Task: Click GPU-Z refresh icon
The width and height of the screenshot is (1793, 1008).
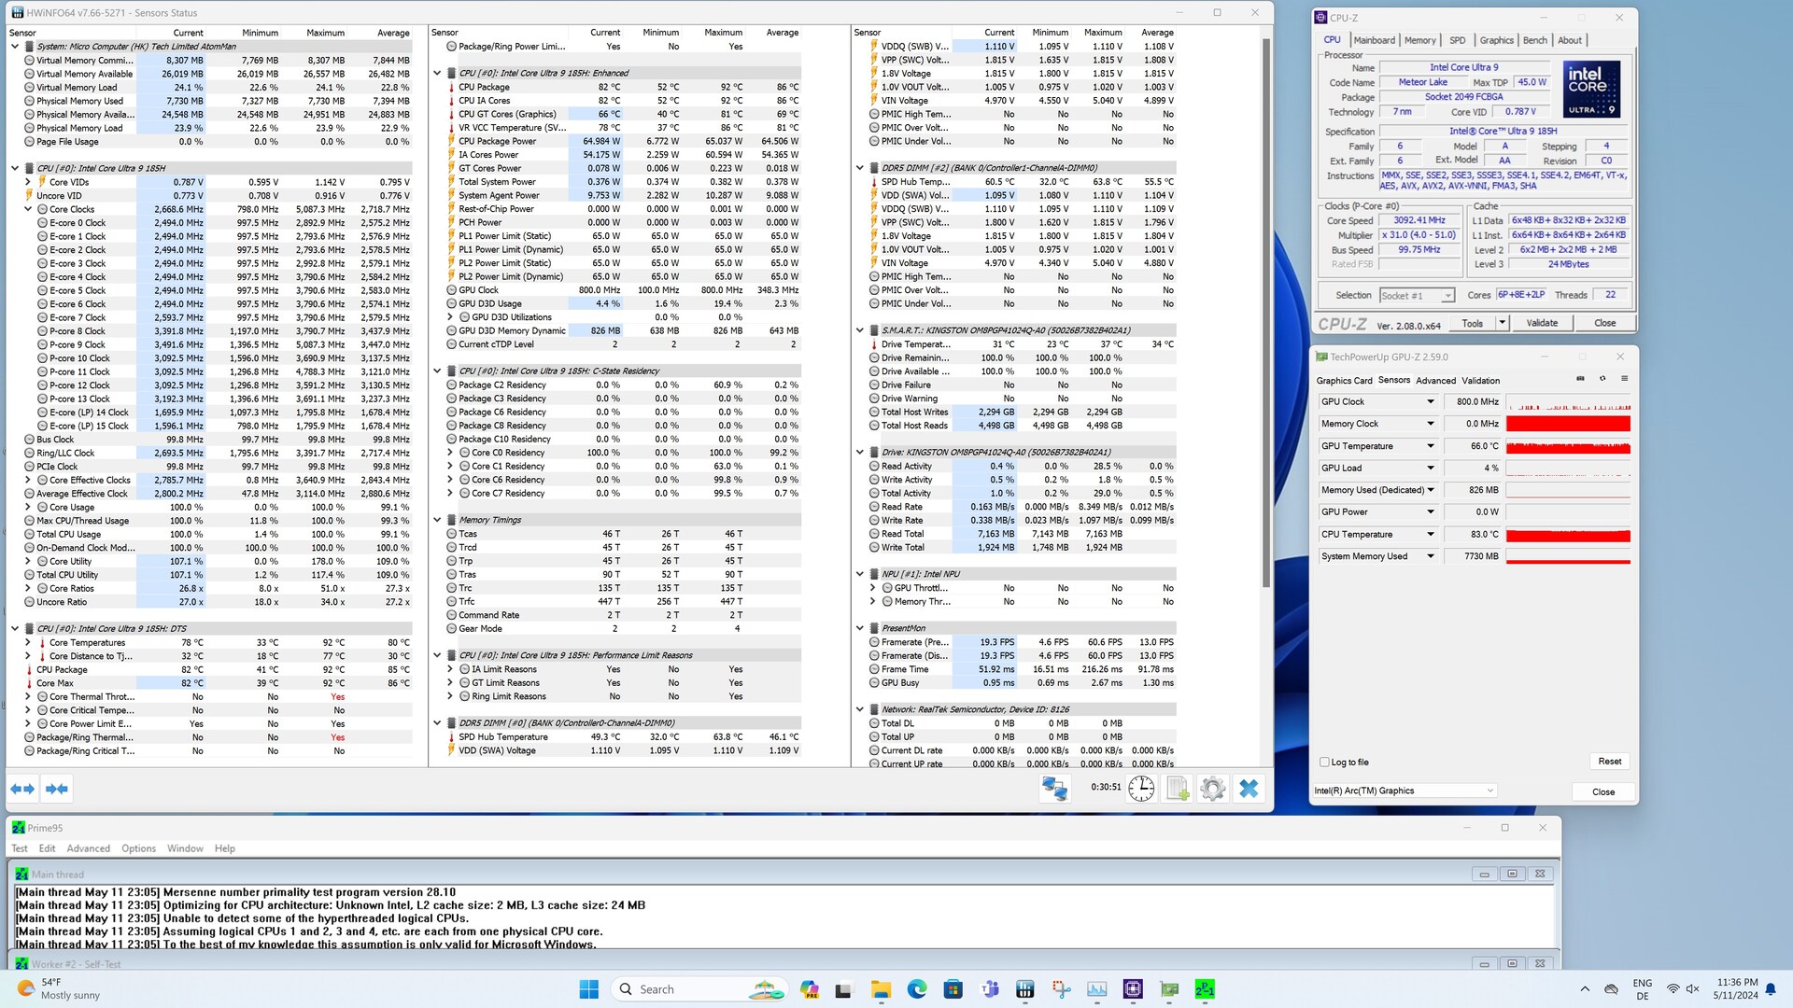Action: tap(1602, 379)
